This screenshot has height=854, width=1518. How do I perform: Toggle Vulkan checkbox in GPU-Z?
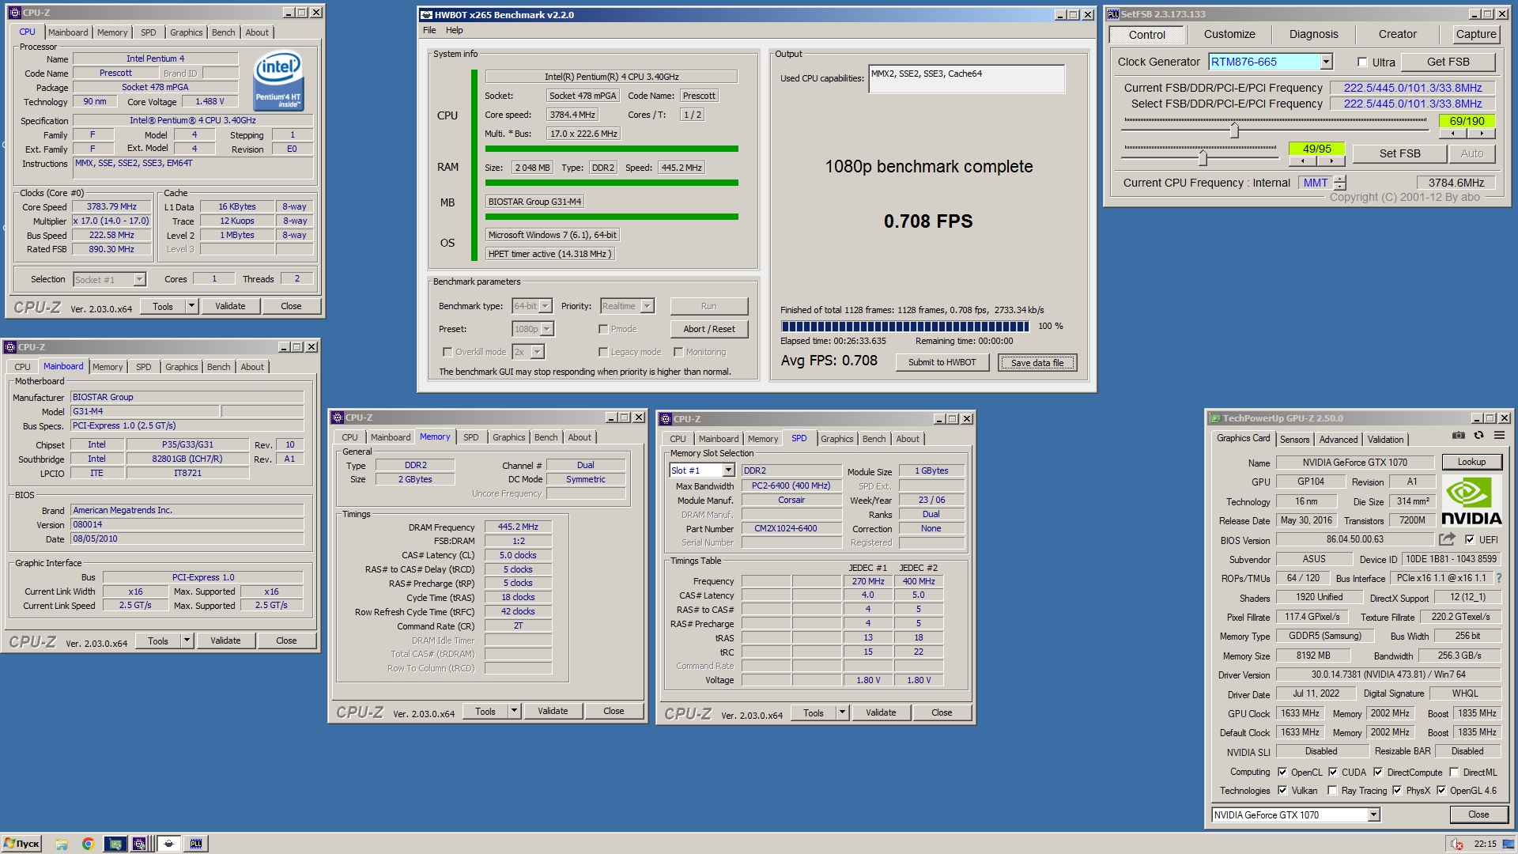coord(1282,790)
